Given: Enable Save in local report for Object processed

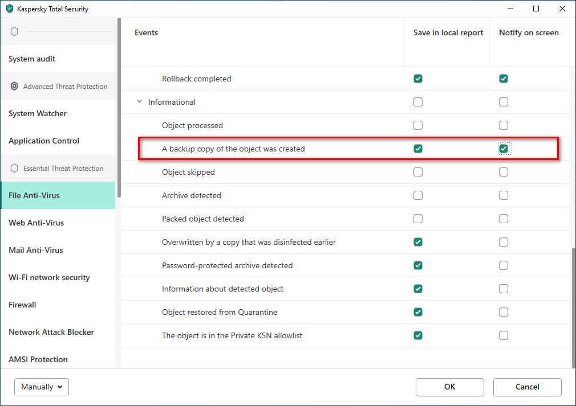Looking at the screenshot, I should [418, 125].
